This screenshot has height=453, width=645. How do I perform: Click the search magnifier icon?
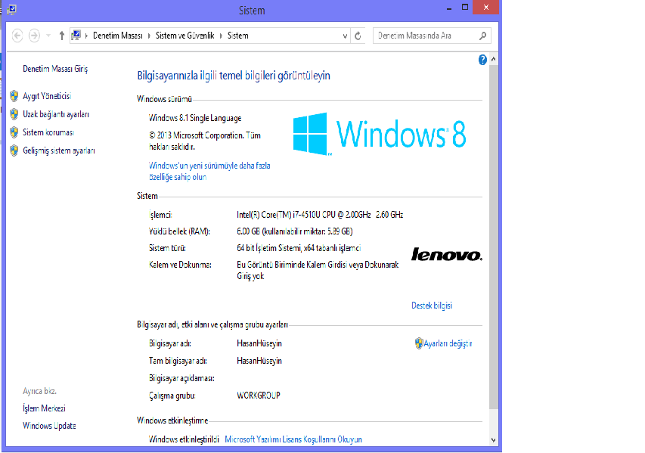point(483,36)
